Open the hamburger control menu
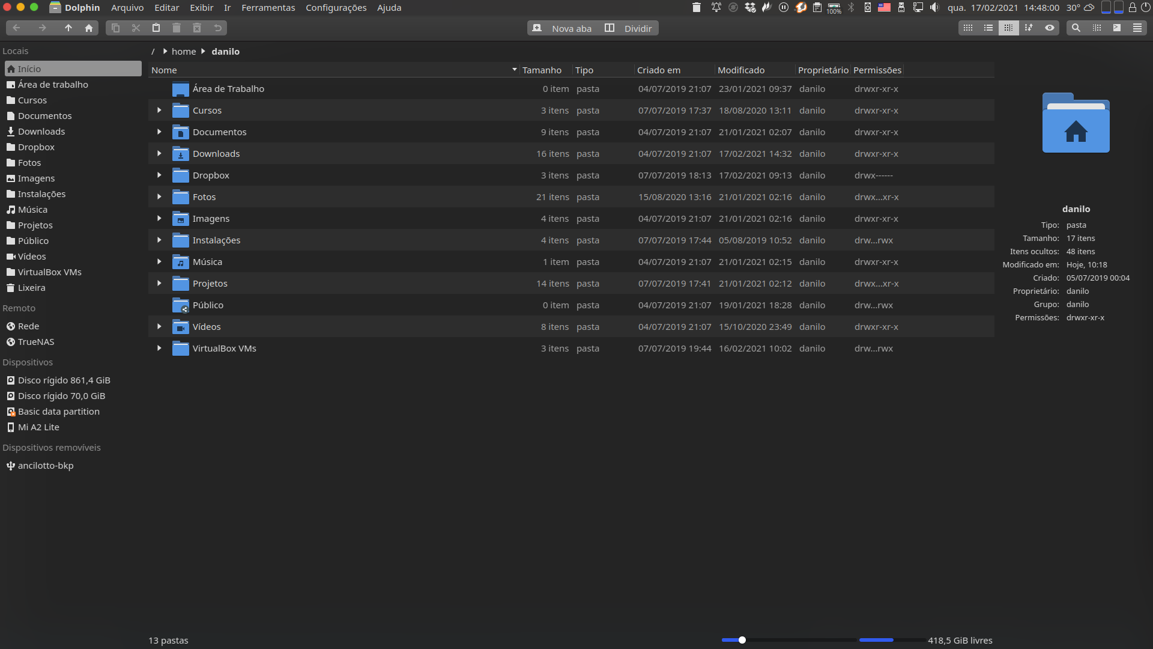Screen dimensions: 1153x649 click(1137, 28)
